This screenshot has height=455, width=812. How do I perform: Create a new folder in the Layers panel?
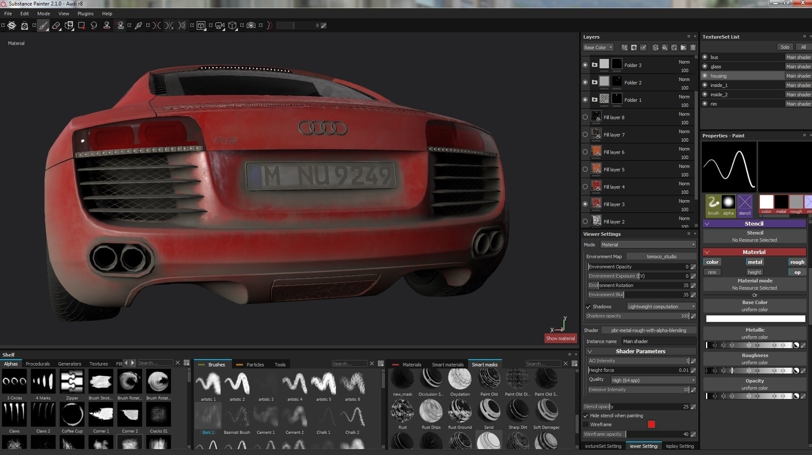click(x=683, y=47)
